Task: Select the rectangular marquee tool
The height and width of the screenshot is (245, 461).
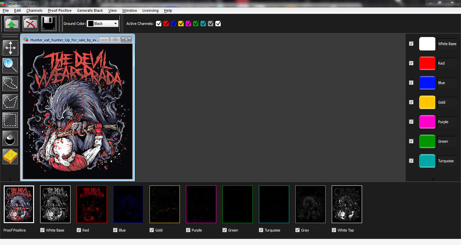Action: [10, 120]
